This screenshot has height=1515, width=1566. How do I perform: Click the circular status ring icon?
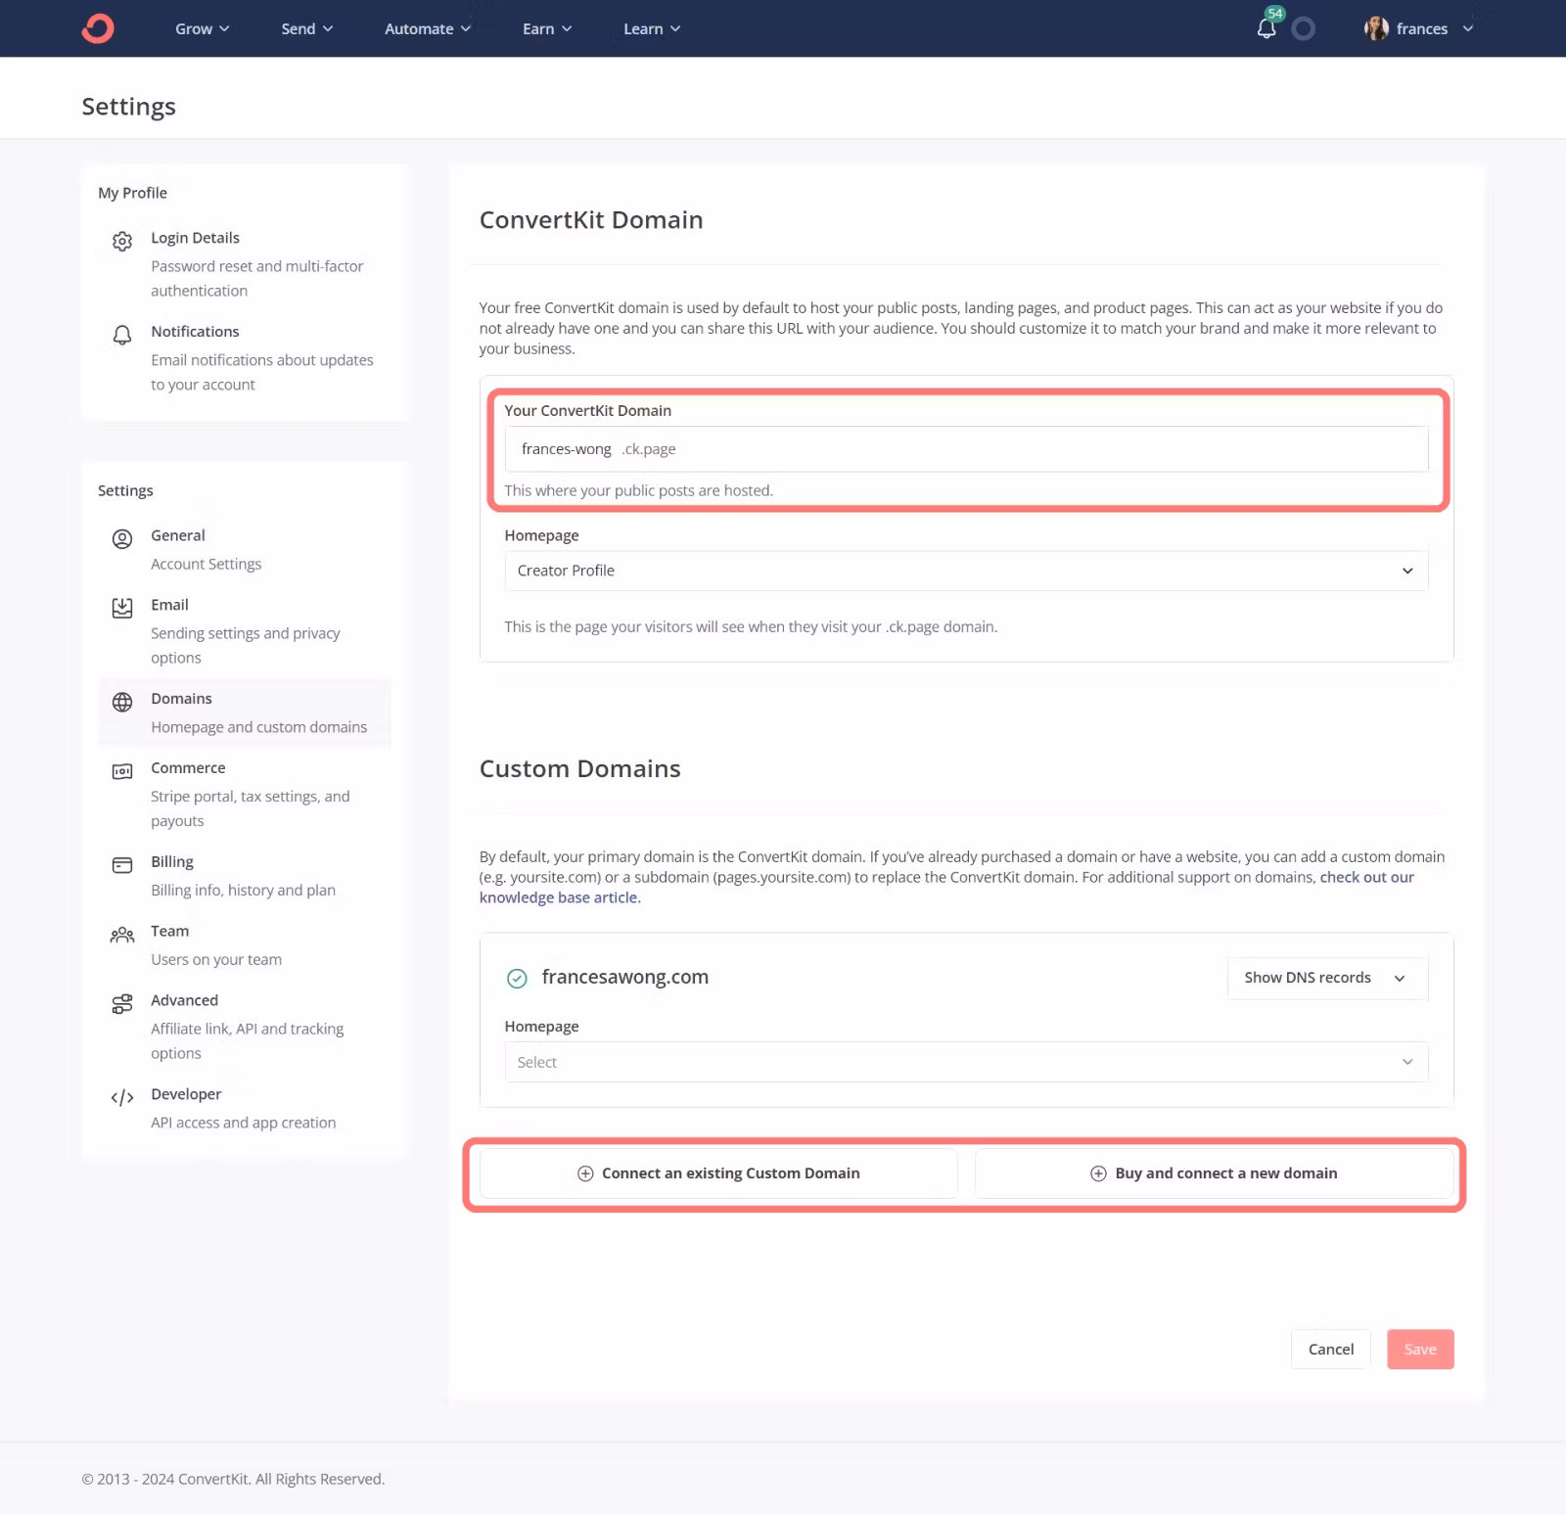(1303, 28)
